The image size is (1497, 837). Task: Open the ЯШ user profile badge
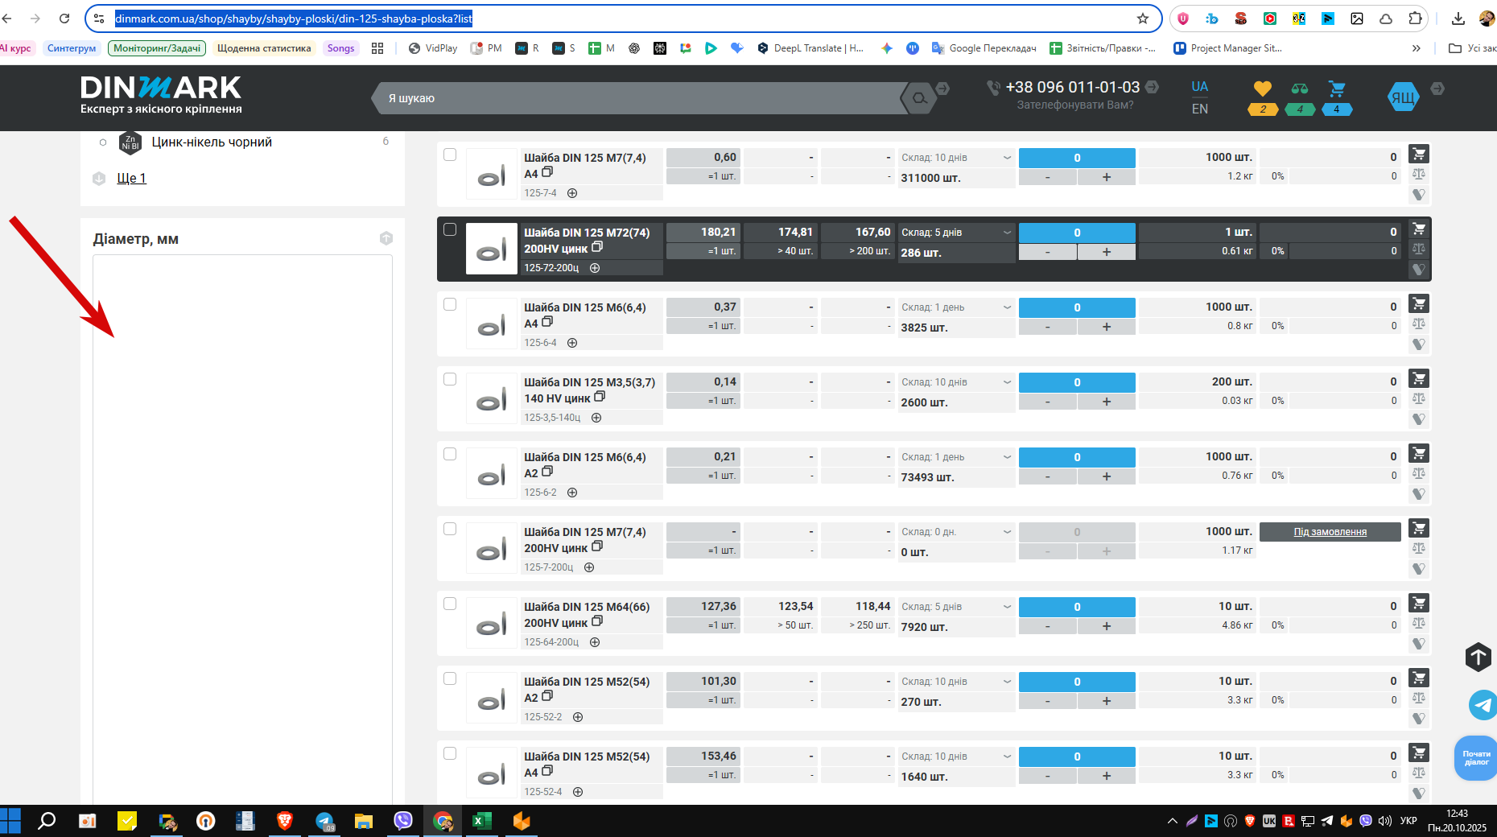point(1403,97)
